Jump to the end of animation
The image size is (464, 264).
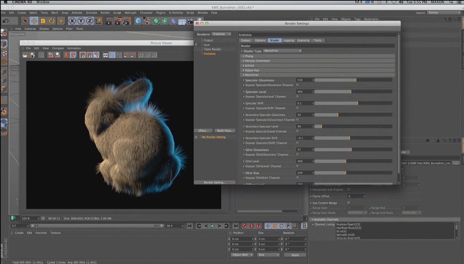(235, 226)
